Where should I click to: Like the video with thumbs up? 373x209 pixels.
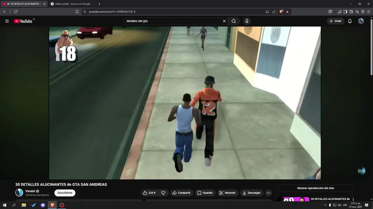point(150,193)
